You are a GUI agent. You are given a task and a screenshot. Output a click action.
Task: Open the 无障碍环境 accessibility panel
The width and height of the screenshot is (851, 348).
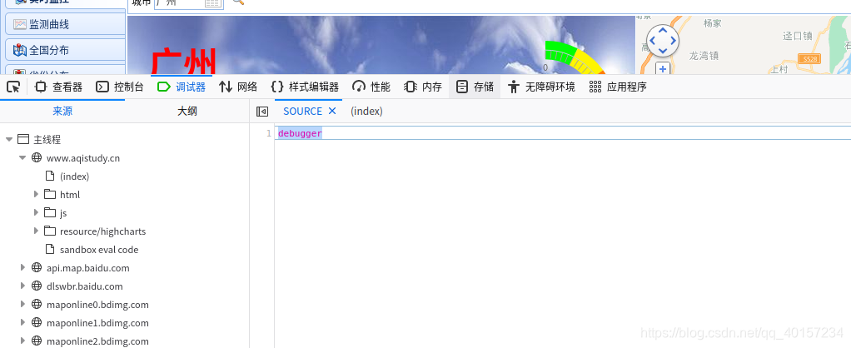point(541,87)
